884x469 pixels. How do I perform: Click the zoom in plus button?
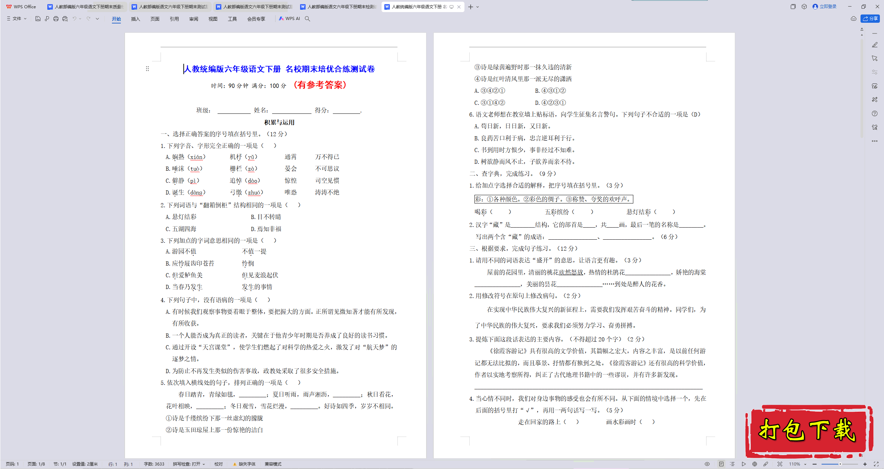pyautogui.click(x=865, y=464)
